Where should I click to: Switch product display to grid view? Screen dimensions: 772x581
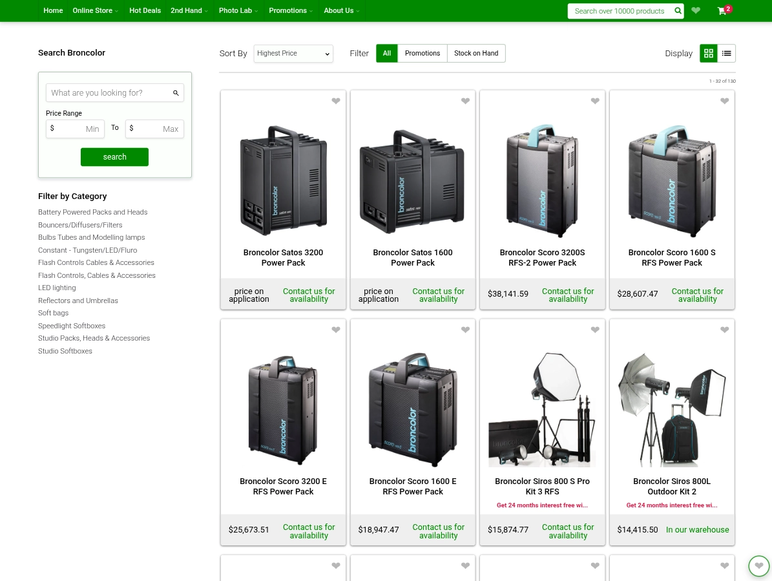pos(708,53)
